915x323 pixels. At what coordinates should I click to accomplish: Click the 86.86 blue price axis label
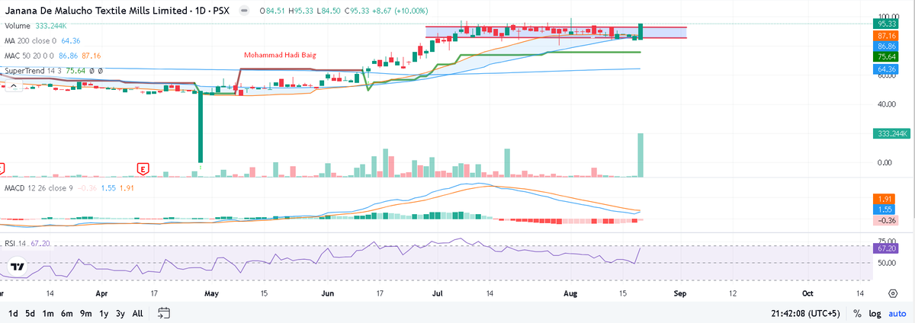tap(885, 46)
